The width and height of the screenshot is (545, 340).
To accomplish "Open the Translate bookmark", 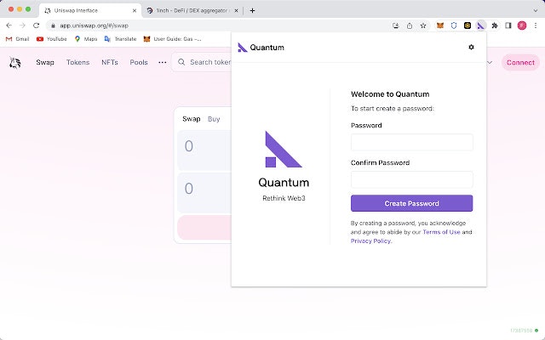I will [x=120, y=39].
